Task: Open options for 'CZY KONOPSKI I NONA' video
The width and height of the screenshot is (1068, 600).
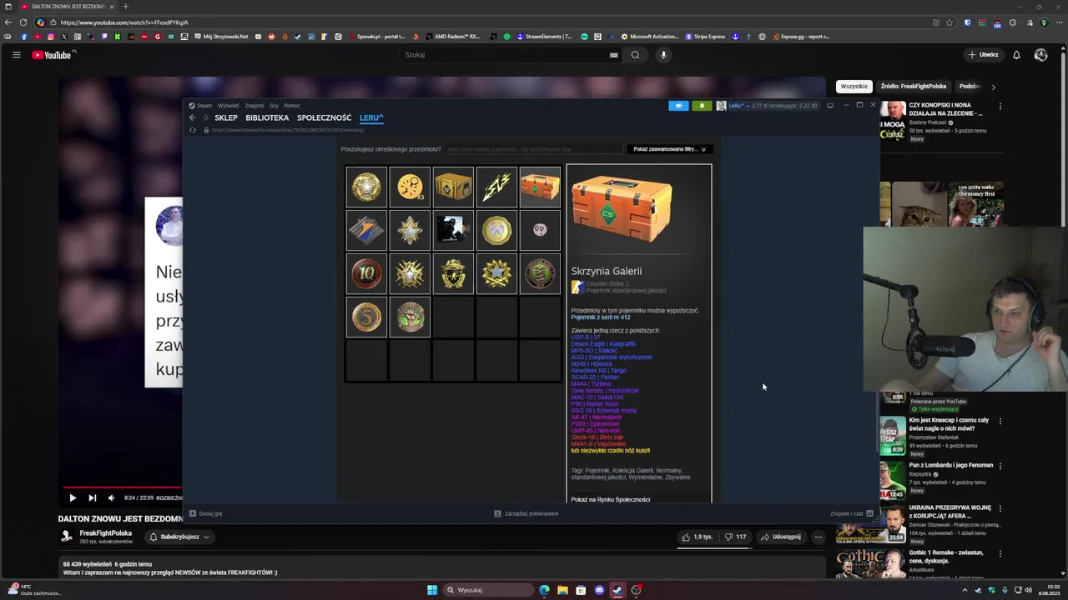Action: click(x=1000, y=107)
